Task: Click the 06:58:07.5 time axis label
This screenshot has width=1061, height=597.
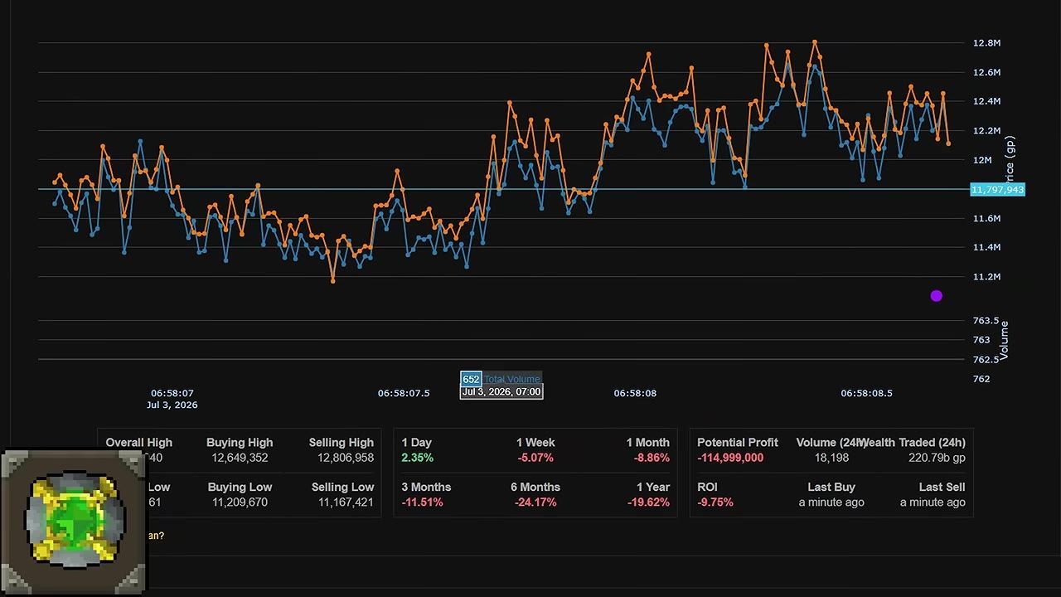Action: pyautogui.click(x=404, y=393)
